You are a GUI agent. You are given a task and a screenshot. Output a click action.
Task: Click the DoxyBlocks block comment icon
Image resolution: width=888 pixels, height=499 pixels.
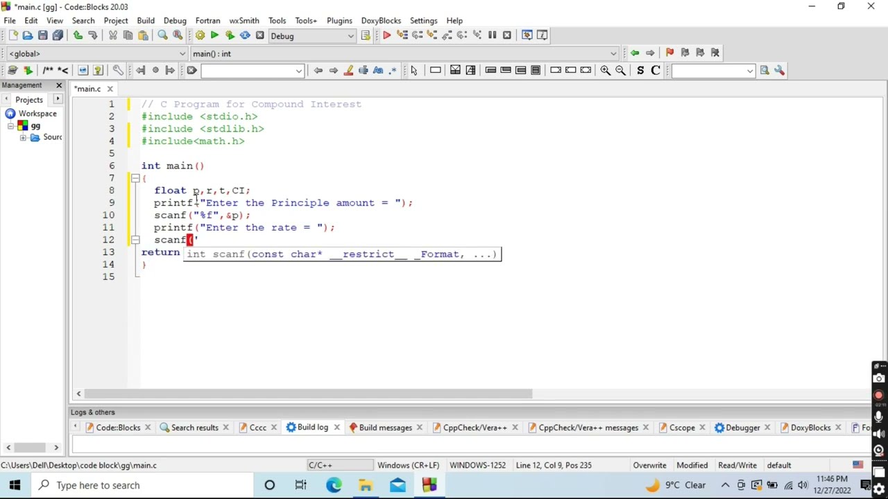tap(48, 70)
